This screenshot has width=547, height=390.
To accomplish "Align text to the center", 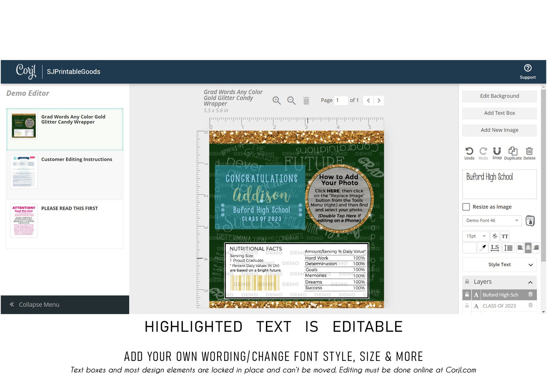I will pos(528,248).
